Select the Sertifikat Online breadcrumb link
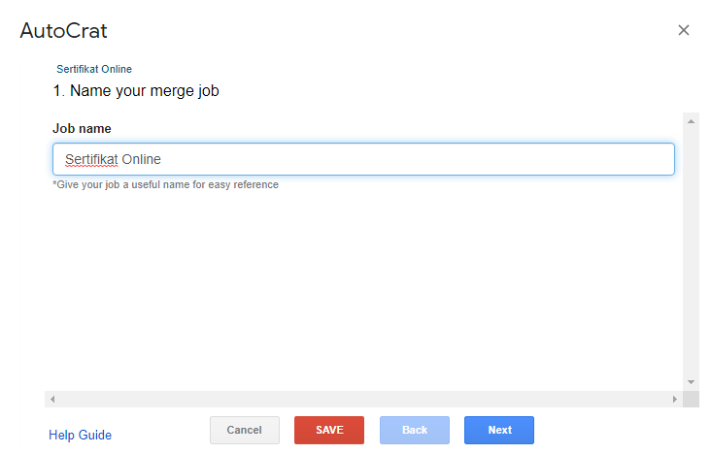This screenshot has height=454, width=711. pos(94,69)
